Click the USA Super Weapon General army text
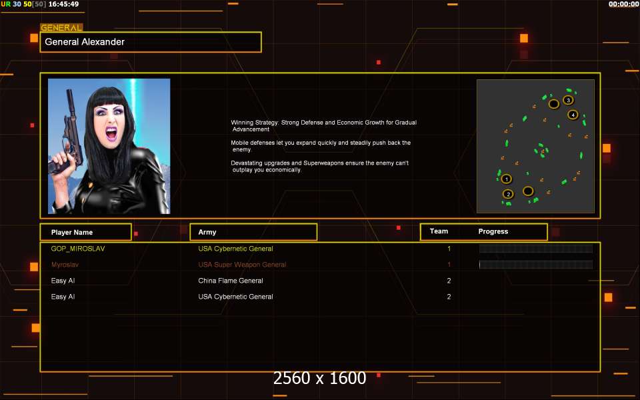This screenshot has width=640, height=400. tap(242, 265)
